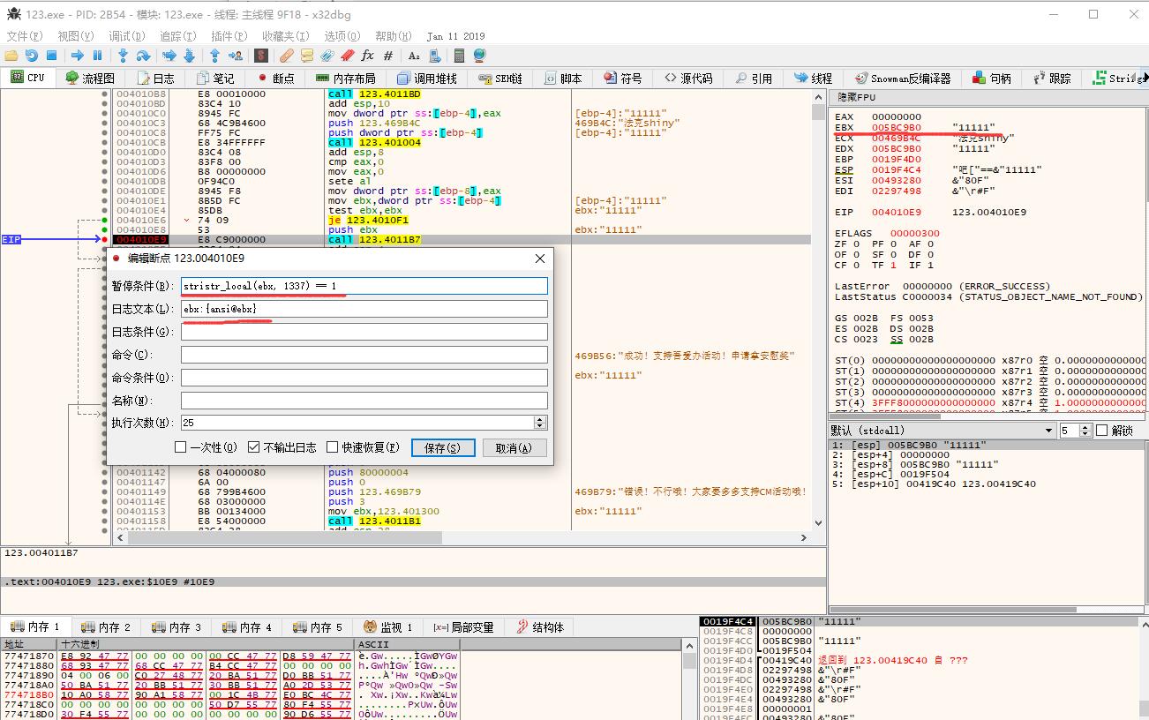This screenshot has height=720, width=1149.
Task: Click the 日志文本 input field
Action: (364, 309)
